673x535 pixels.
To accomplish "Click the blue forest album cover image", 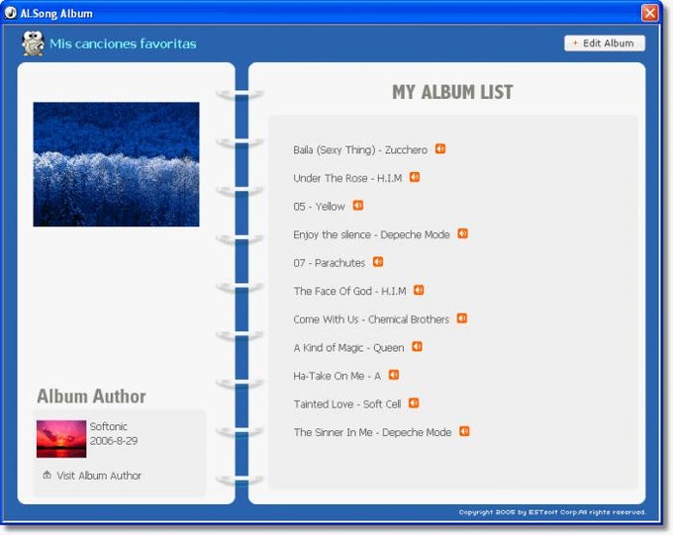I will point(117,164).
